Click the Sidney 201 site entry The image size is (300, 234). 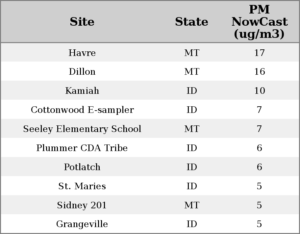coord(82,205)
